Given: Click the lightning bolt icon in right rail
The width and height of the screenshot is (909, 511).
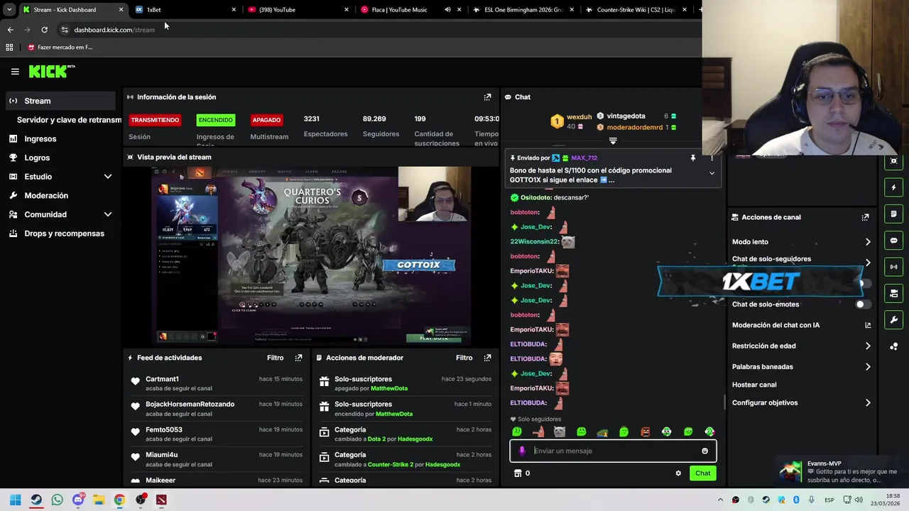Looking at the screenshot, I should [893, 187].
